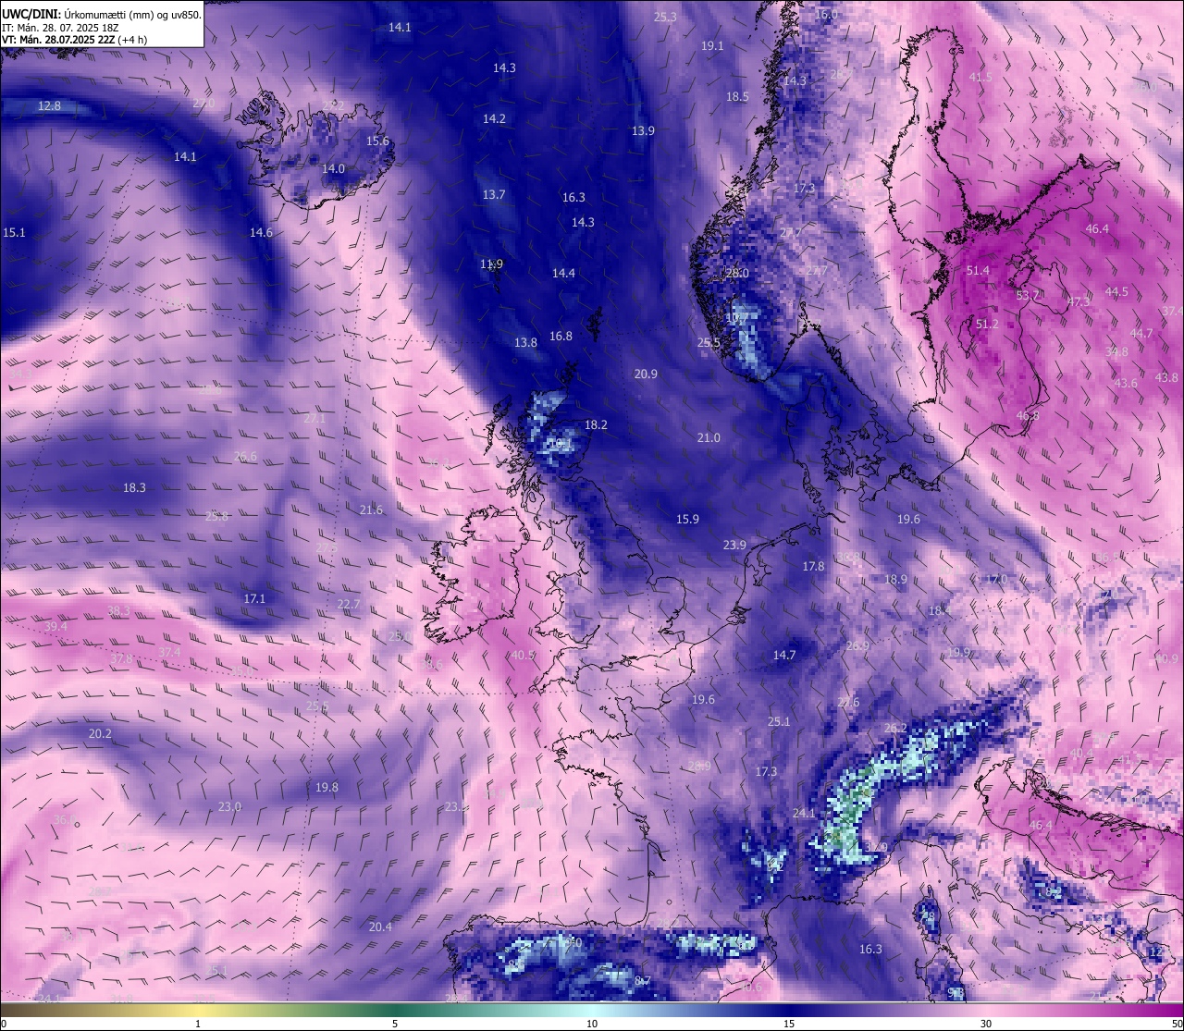Click the legend tick label '30'

tap(986, 1024)
